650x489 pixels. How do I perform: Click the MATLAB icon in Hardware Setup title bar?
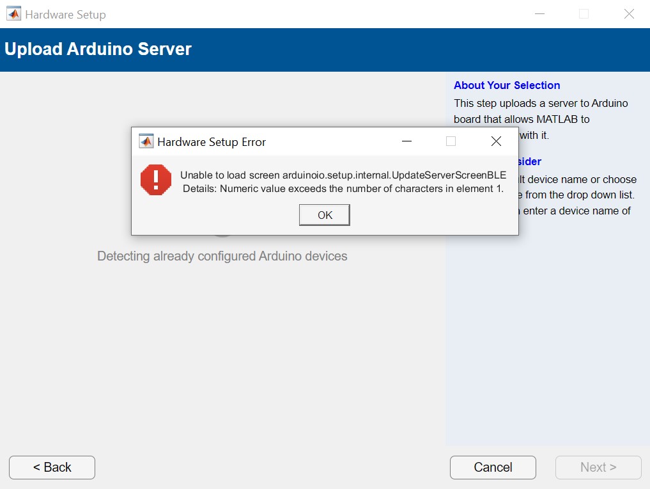pyautogui.click(x=13, y=13)
